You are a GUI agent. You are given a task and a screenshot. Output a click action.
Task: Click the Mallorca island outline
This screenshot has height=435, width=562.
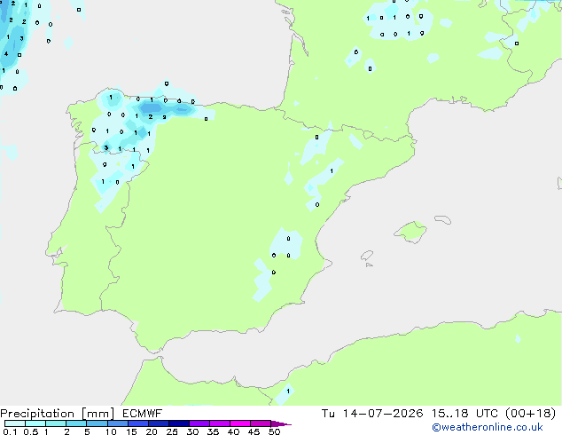410,232
